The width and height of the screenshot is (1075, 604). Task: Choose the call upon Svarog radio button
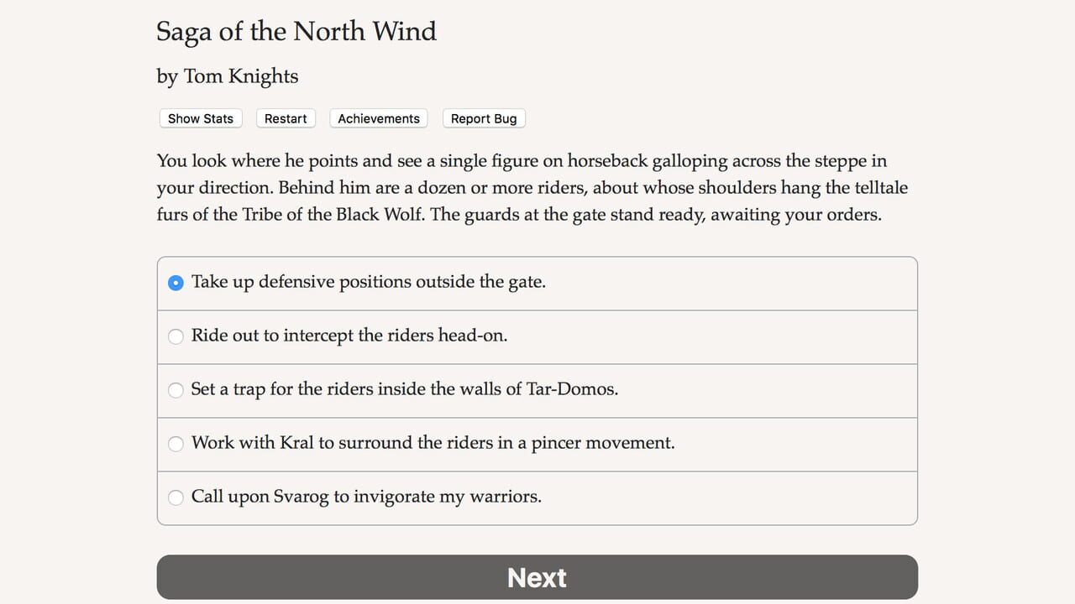coord(176,497)
